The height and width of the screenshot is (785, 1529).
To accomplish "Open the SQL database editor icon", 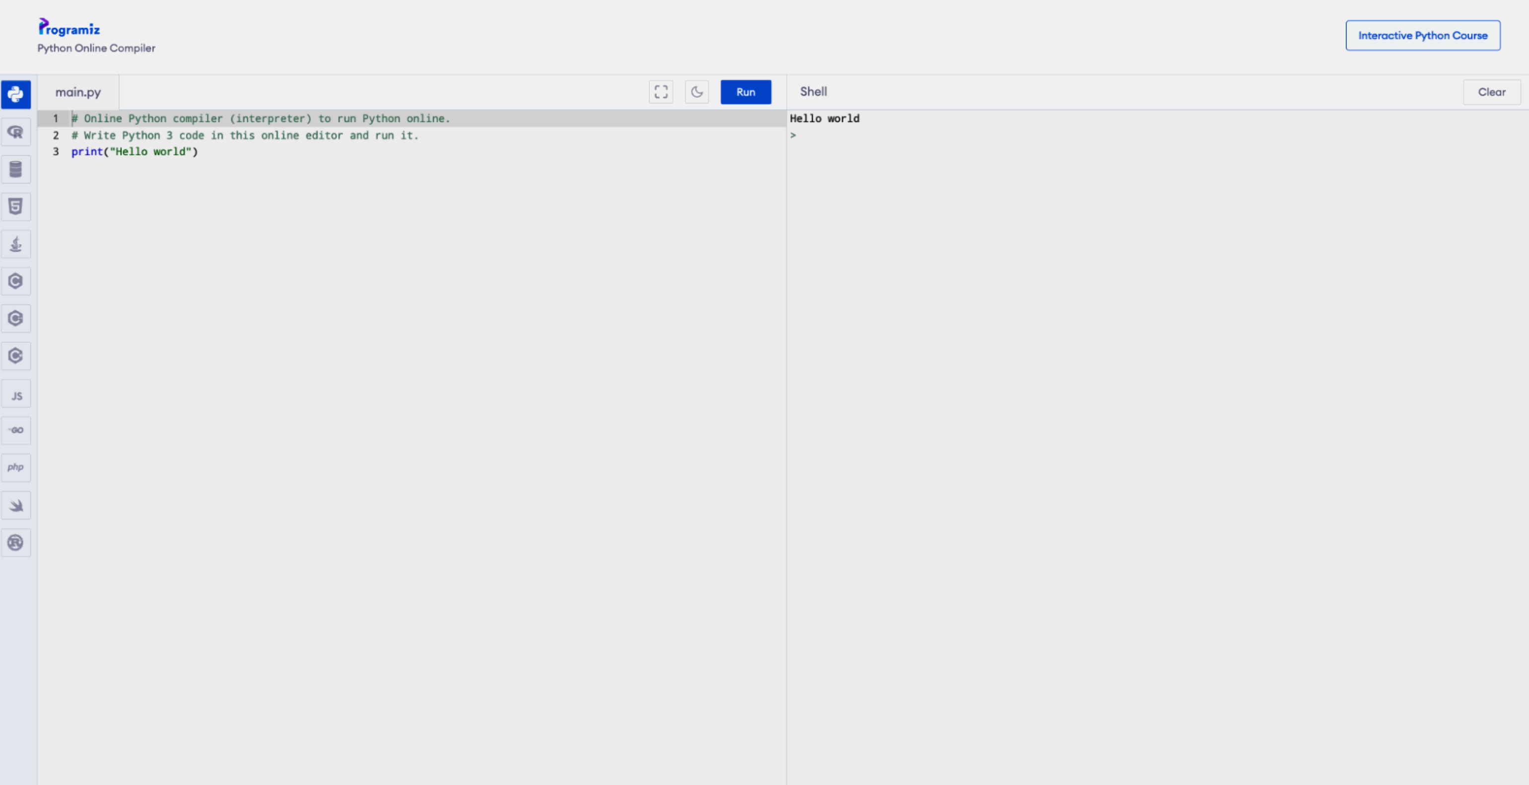I will [16, 169].
